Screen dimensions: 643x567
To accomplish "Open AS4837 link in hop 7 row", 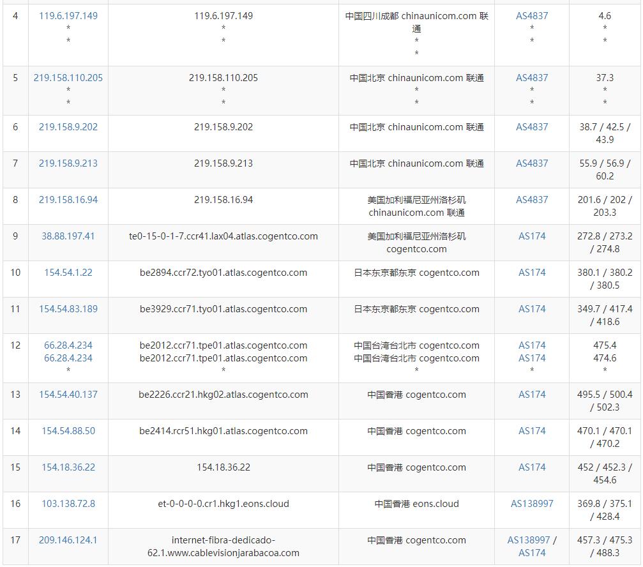I will (532, 163).
